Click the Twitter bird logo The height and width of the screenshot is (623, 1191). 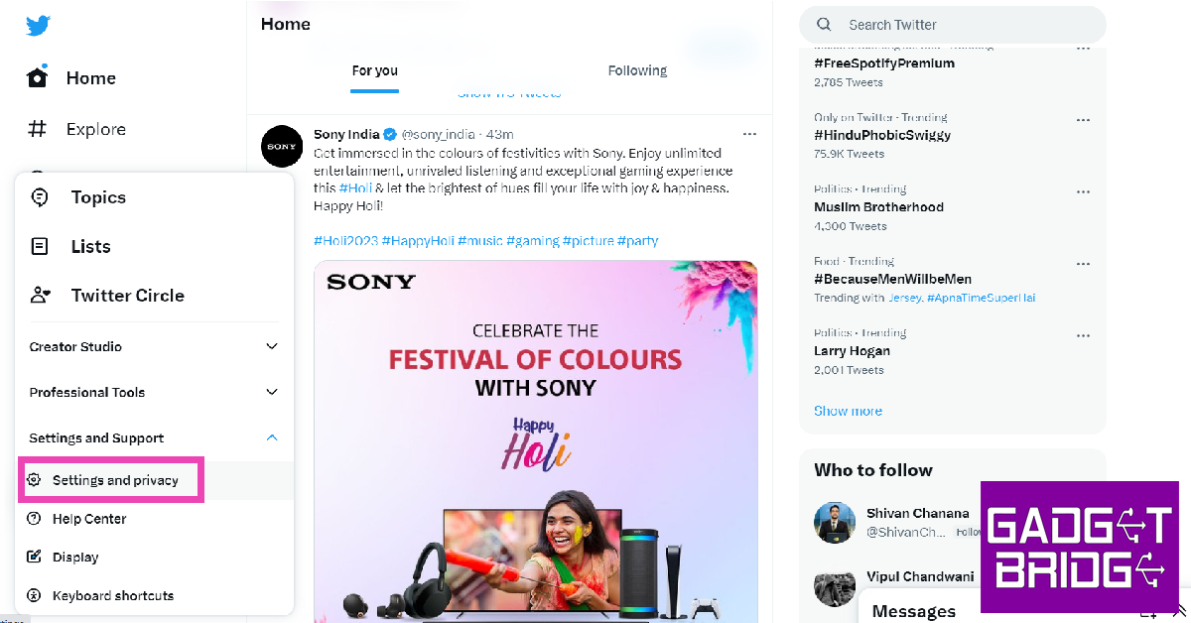(38, 27)
